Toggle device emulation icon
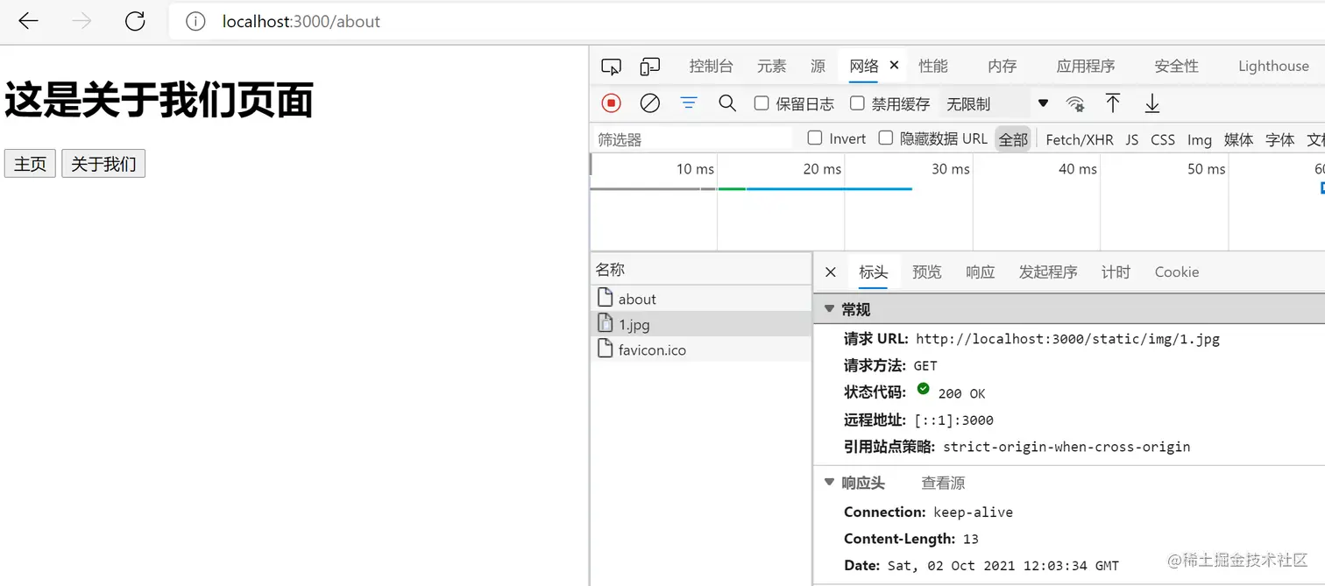 649,67
